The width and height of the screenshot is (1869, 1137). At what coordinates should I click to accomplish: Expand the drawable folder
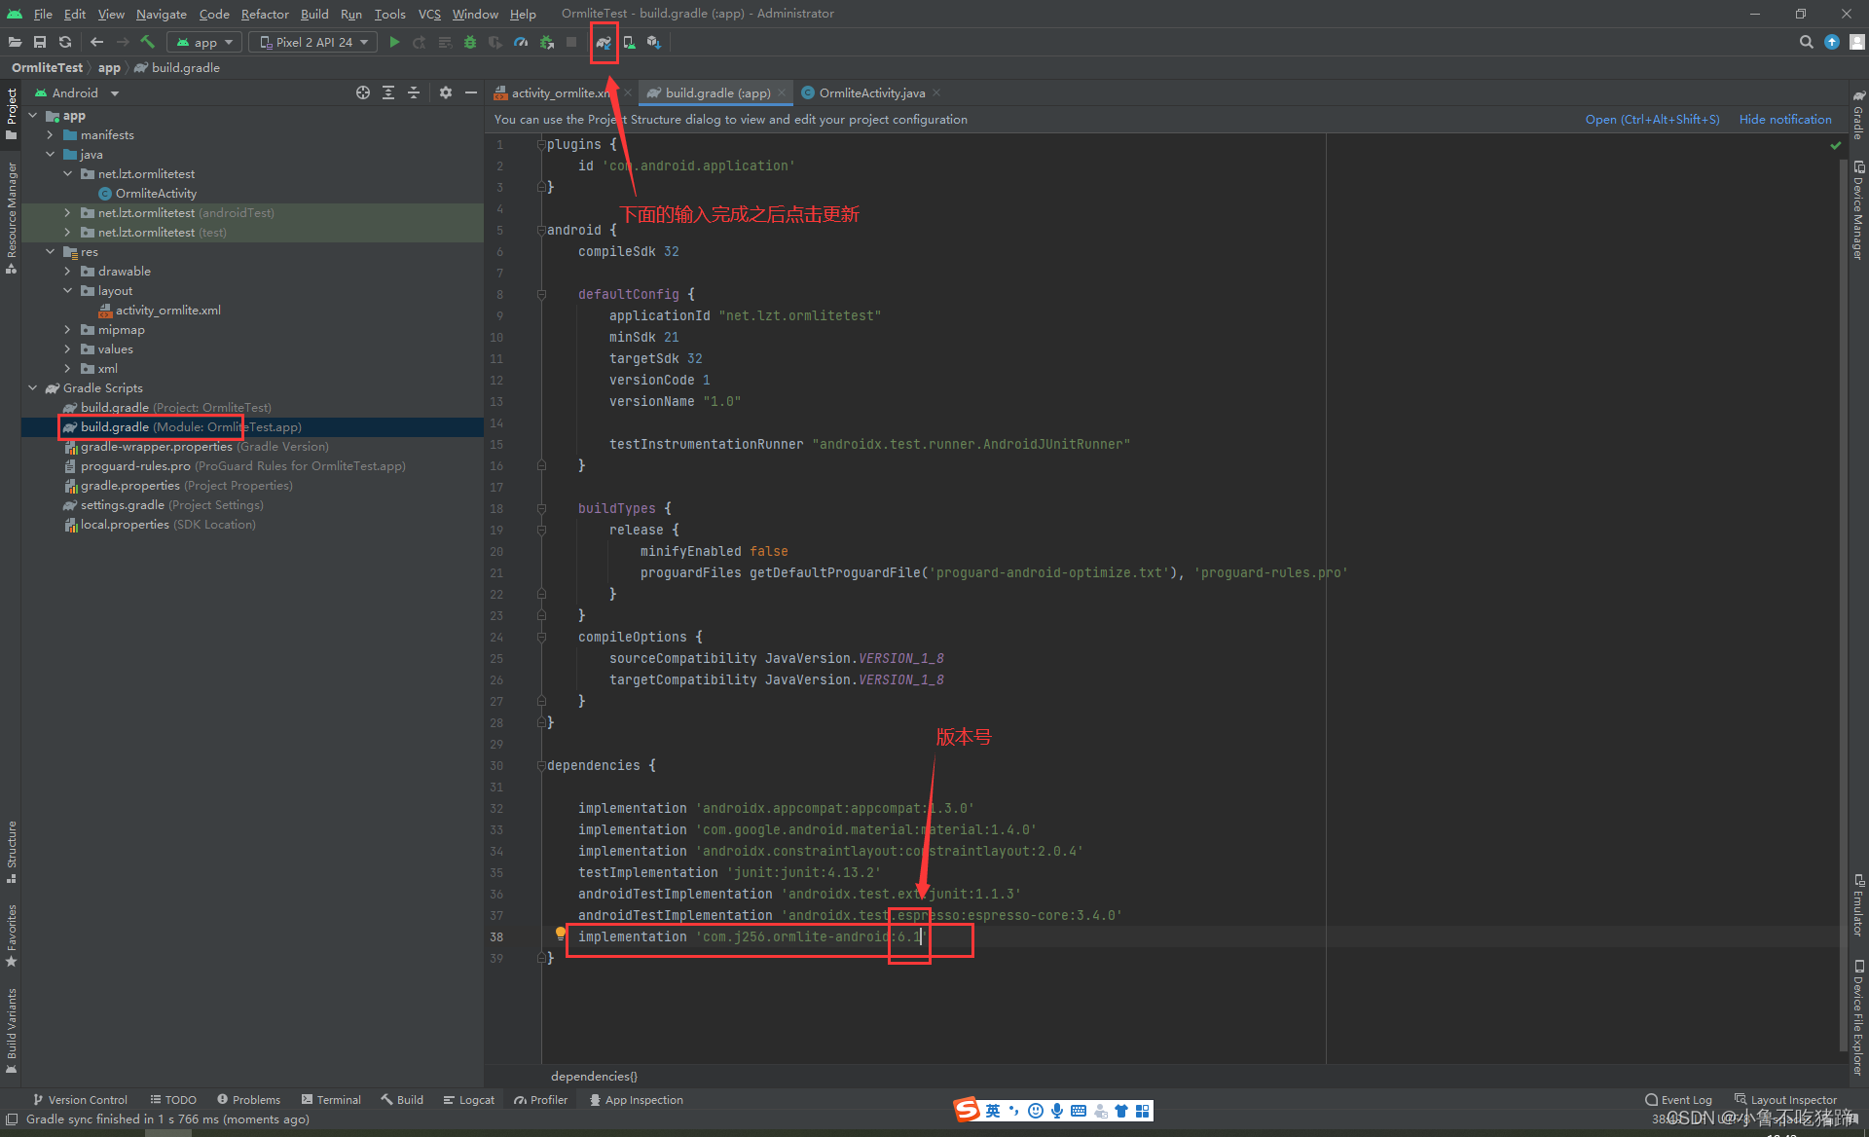pos(67,272)
